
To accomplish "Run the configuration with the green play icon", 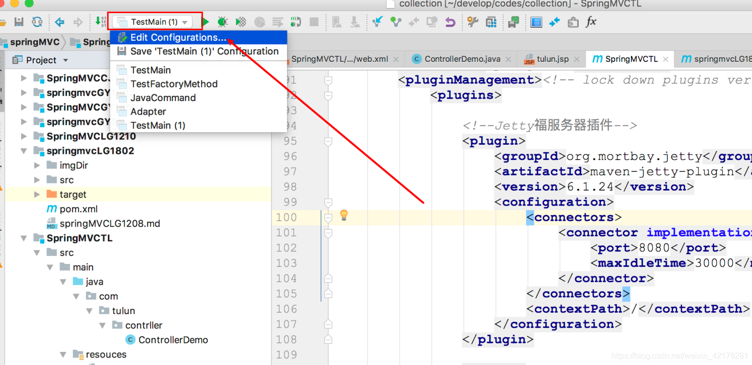I will 206,22.
